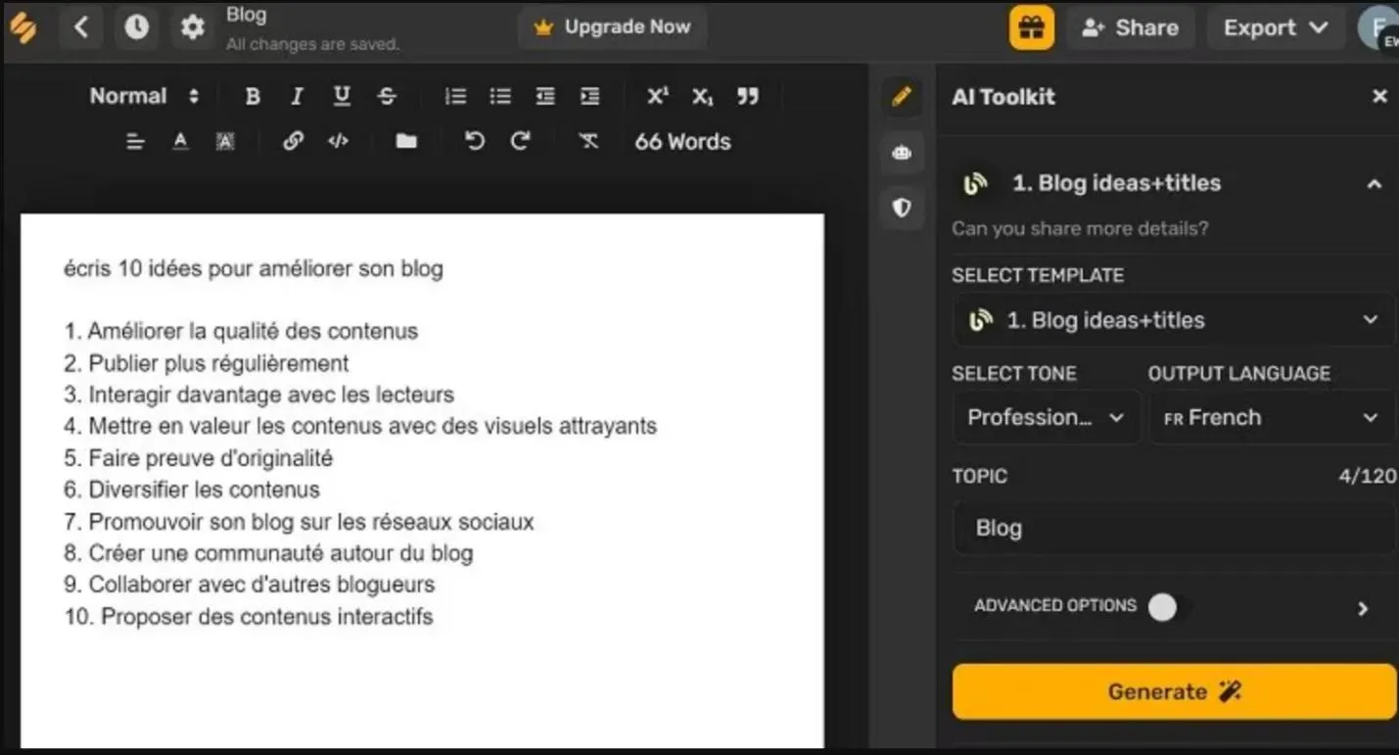Insert a hyperlink with the link icon
The width and height of the screenshot is (1399, 755).
click(293, 140)
